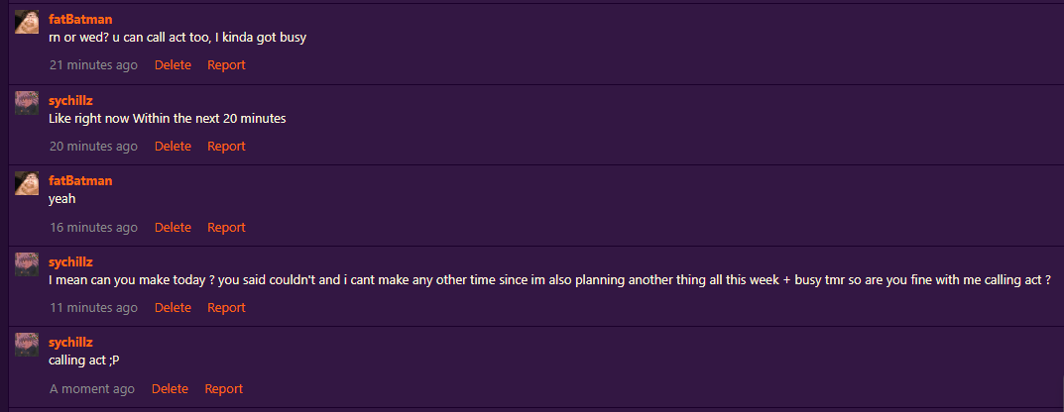Image resolution: width=1064 pixels, height=412 pixels.
Task: Report the comment posted 21 minutes ago
Action: pyautogui.click(x=227, y=65)
